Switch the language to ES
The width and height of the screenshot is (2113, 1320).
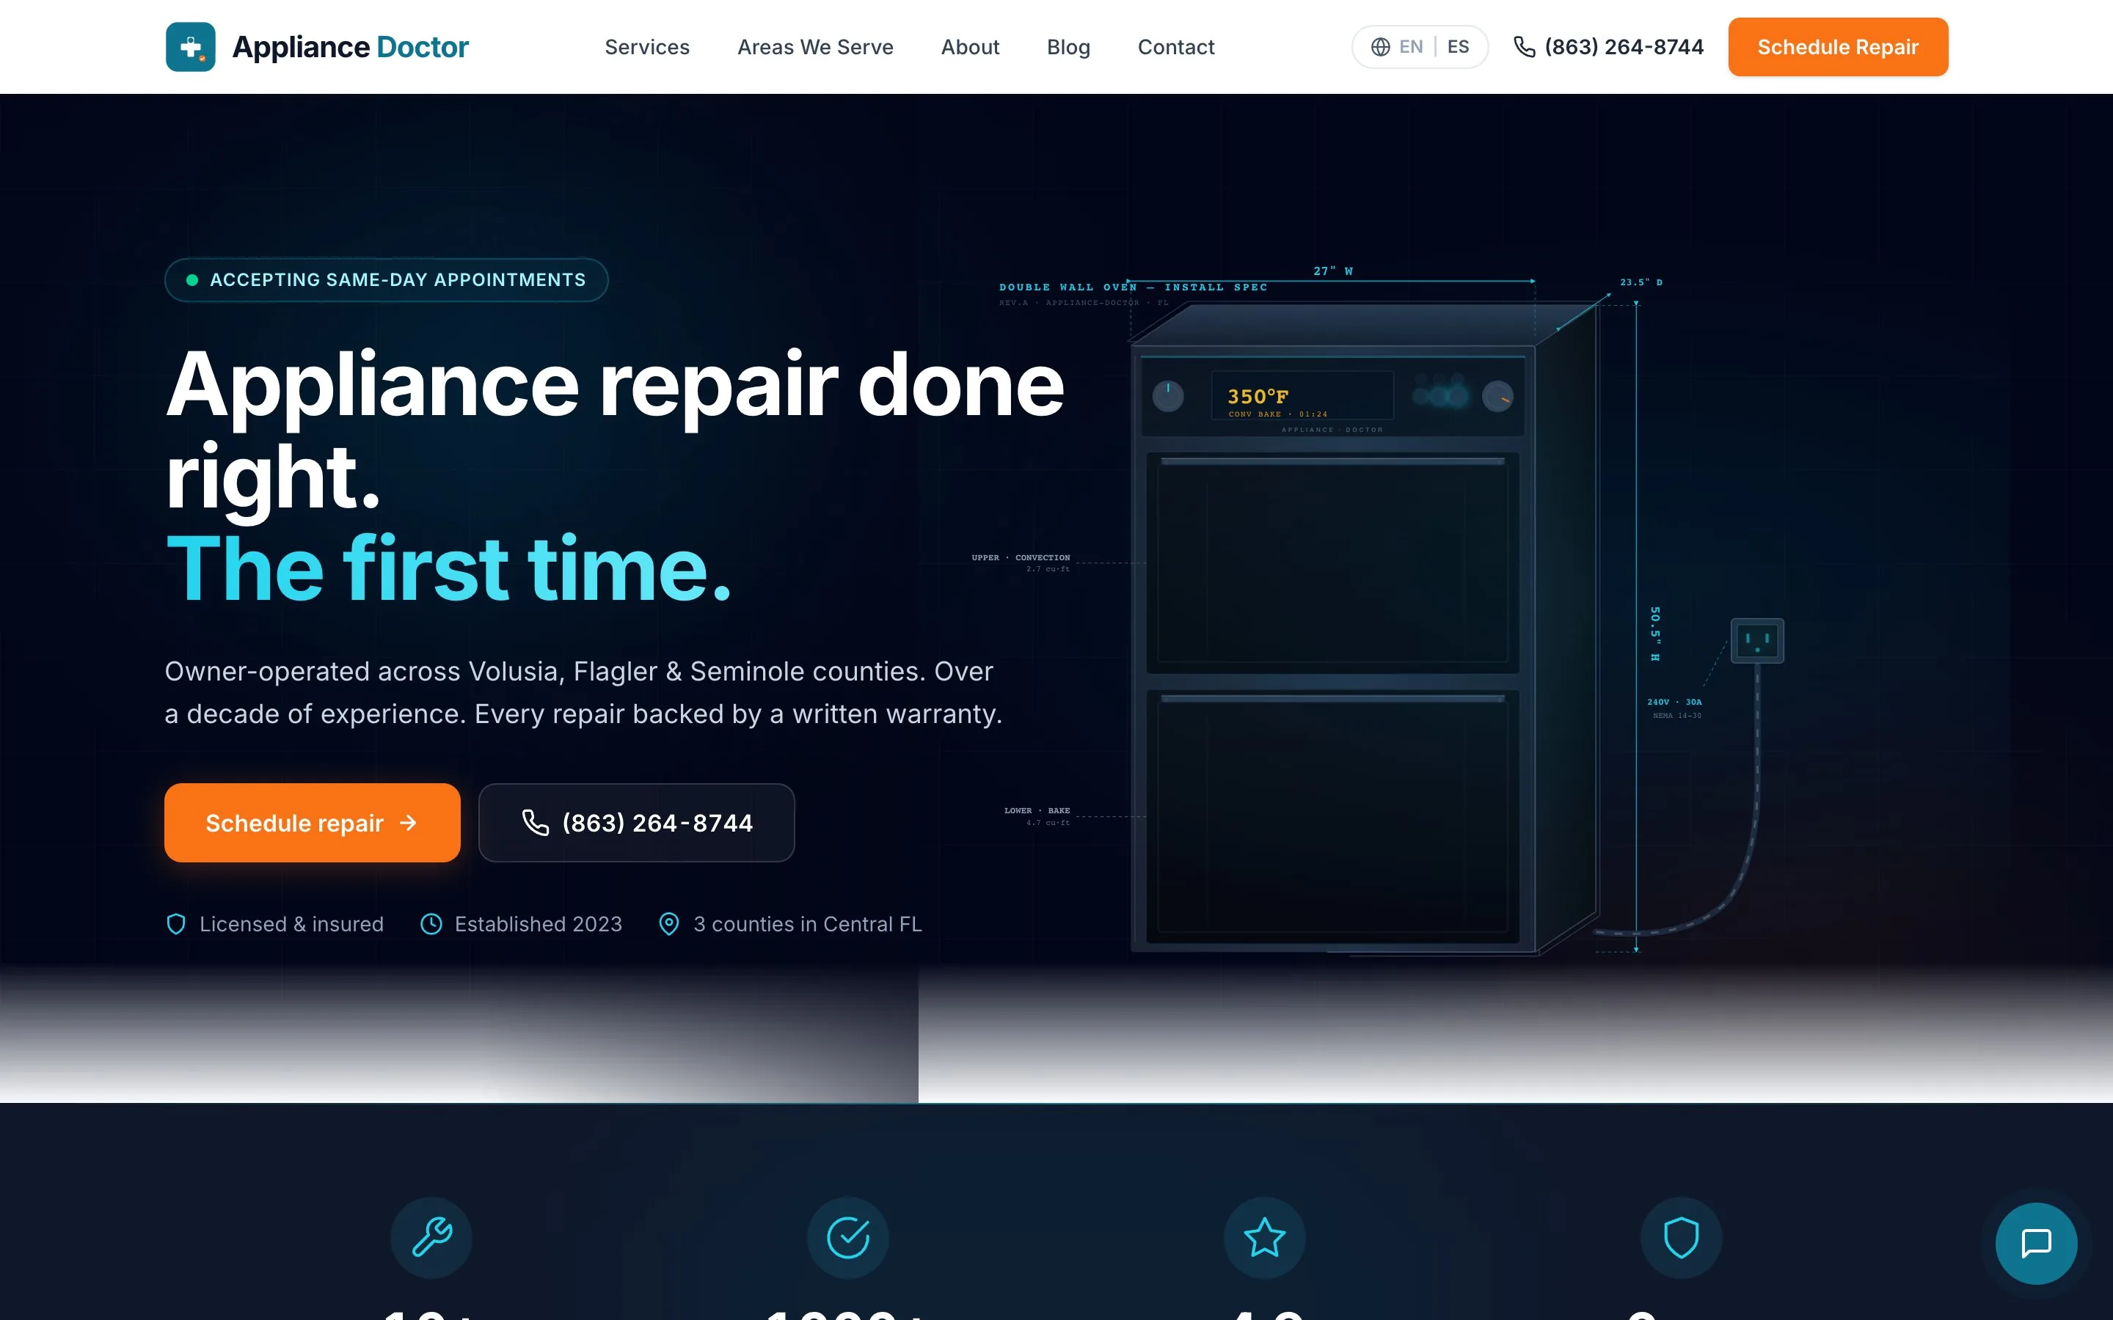(x=1456, y=46)
